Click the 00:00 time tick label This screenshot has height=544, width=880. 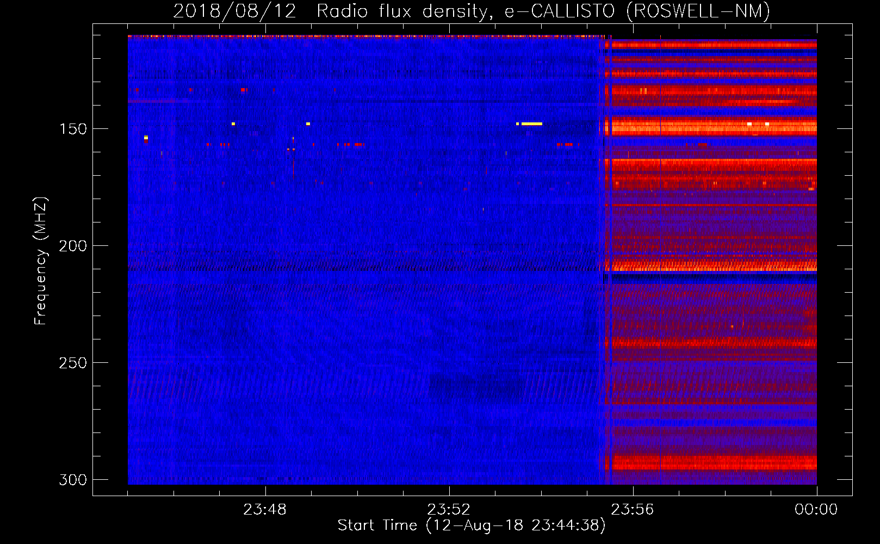816,510
